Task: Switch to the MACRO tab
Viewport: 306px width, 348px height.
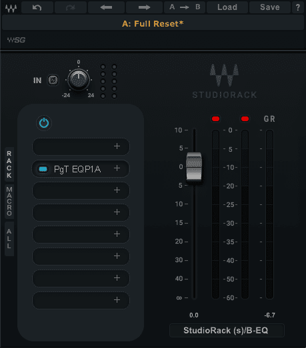Action: pos(9,202)
